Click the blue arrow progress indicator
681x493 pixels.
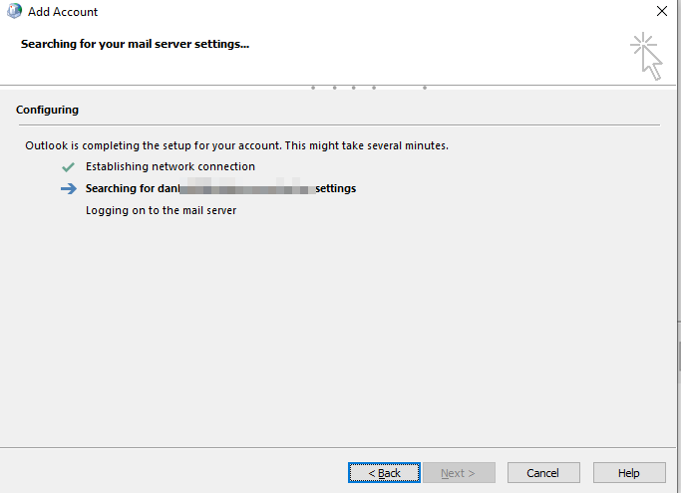coord(68,188)
